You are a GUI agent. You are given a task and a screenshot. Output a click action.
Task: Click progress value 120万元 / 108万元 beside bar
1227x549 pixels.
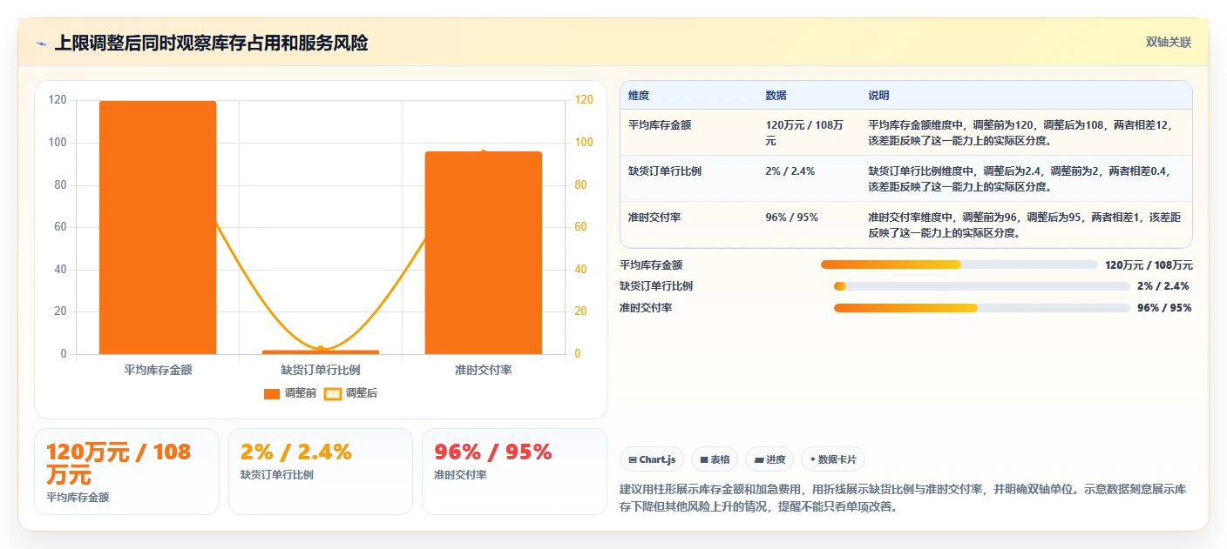coord(1149,265)
